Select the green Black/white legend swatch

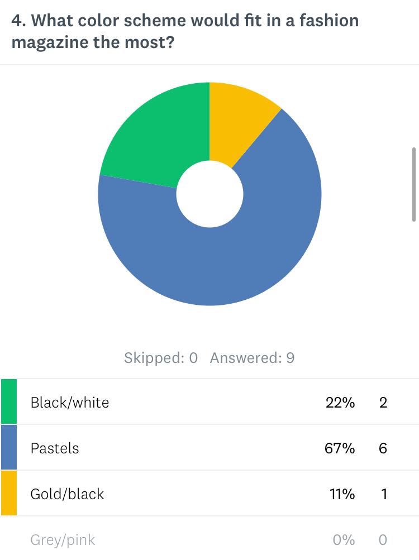9,402
